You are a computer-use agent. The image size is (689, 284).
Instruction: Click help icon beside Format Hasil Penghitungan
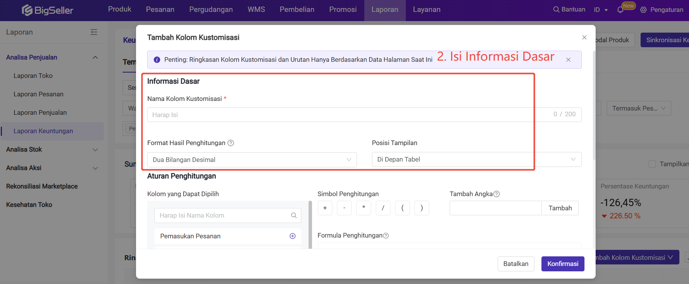(231, 143)
